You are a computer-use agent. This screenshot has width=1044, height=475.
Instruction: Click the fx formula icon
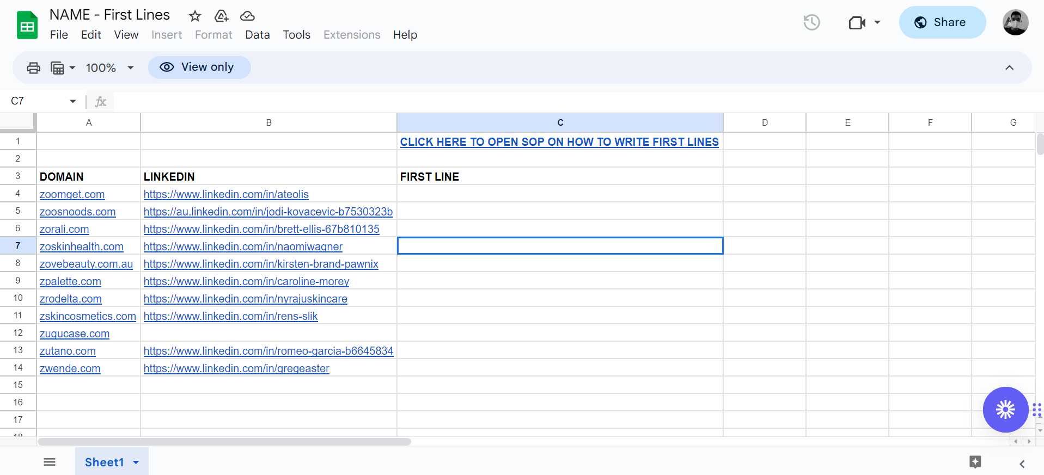pos(101,101)
